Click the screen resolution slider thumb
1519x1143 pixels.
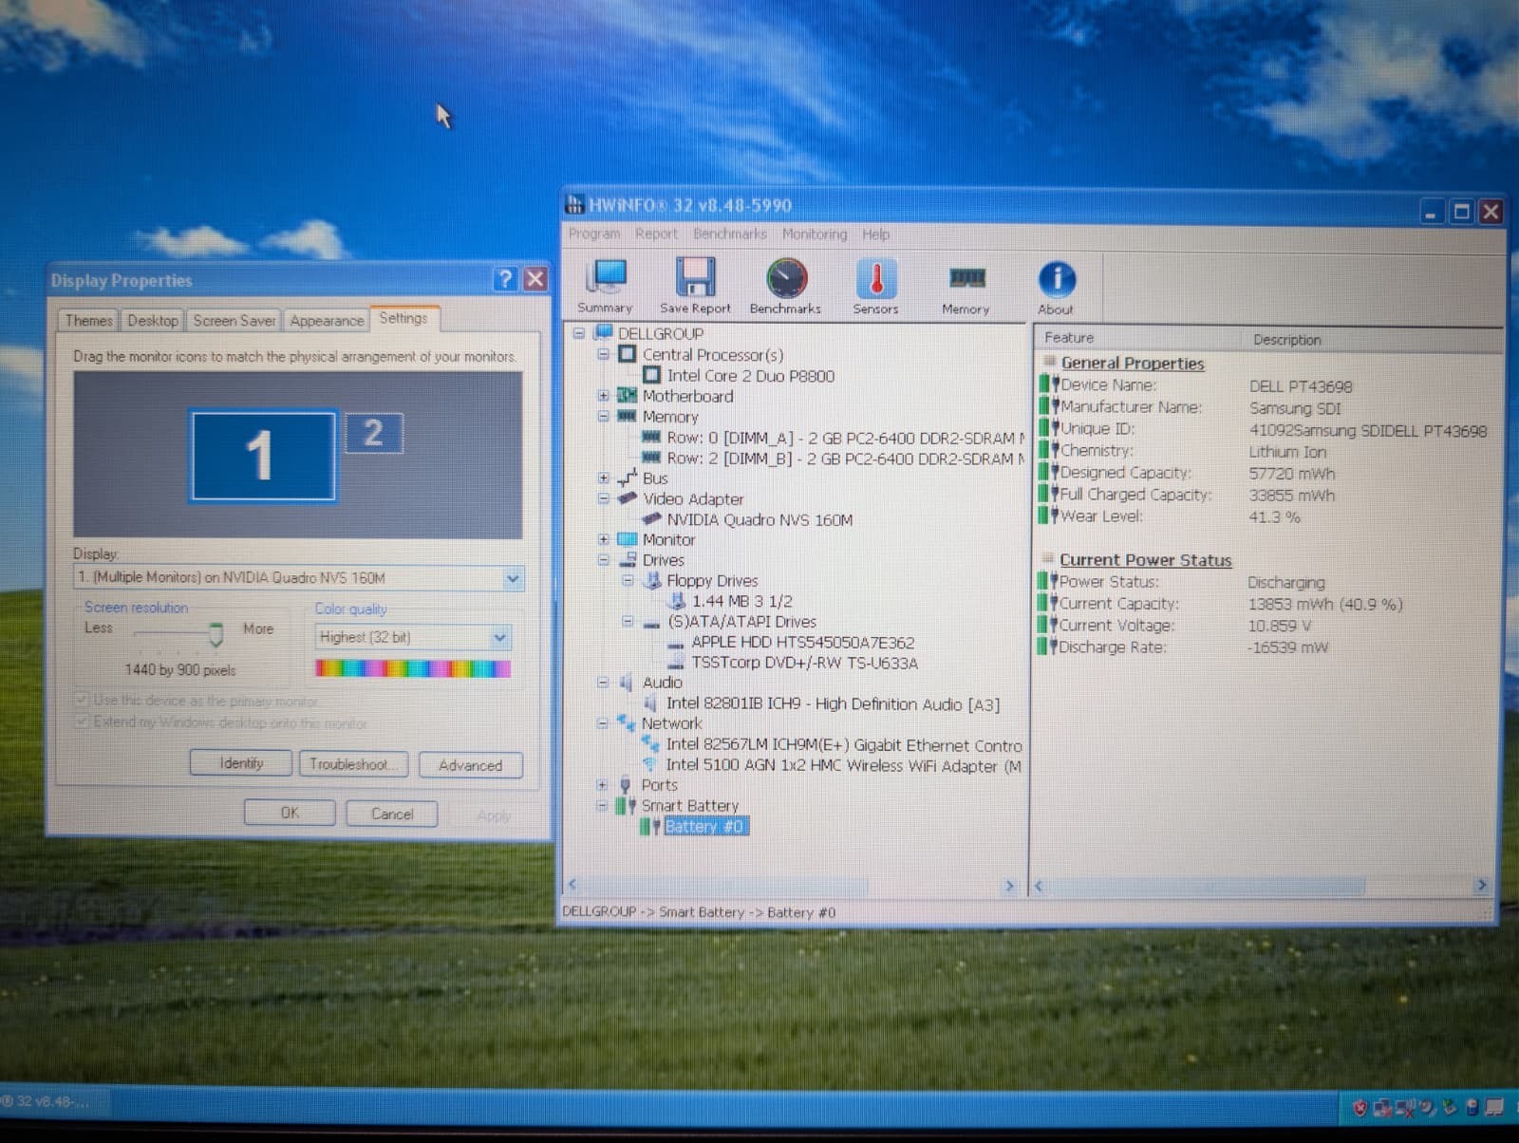(x=216, y=635)
